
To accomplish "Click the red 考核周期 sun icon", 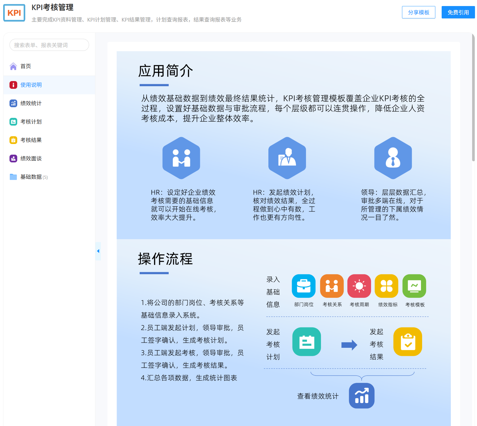I will tap(359, 286).
